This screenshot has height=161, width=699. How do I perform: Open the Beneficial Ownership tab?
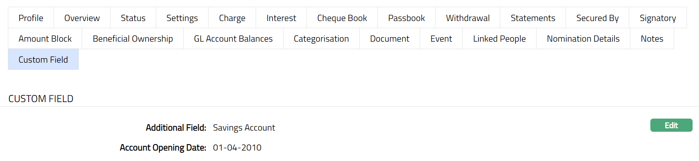(133, 39)
